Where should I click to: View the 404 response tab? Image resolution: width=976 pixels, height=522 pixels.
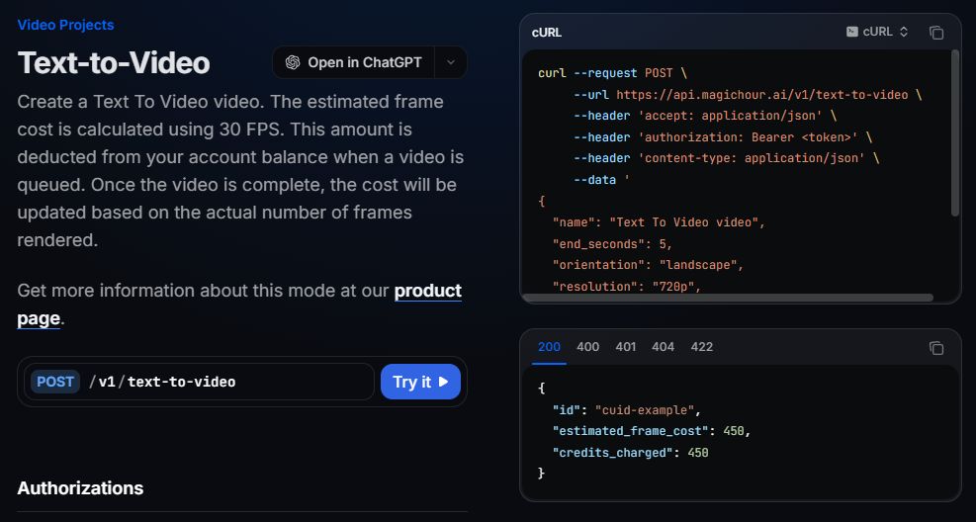(x=663, y=347)
